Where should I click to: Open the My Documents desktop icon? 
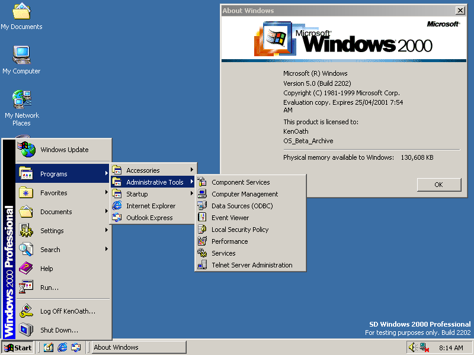tap(21, 17)
